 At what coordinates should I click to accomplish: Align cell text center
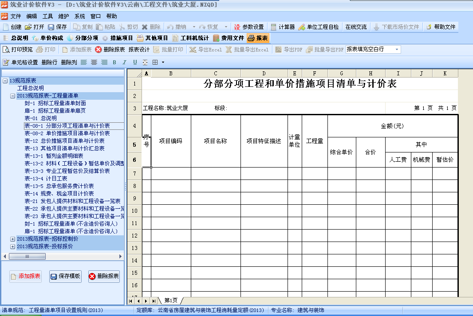point(94,62)
